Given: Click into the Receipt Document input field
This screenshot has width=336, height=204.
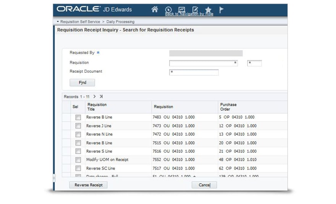Looking at the screenshot, I should 194,72.
